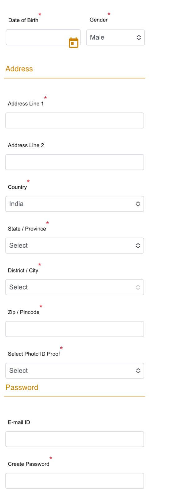Open the Date of Birth calendar picker
The image size is (194, 493).
(73, 43)
